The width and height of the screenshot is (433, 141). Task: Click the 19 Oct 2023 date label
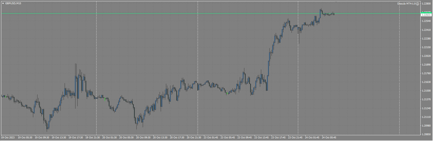pos(8,138)
